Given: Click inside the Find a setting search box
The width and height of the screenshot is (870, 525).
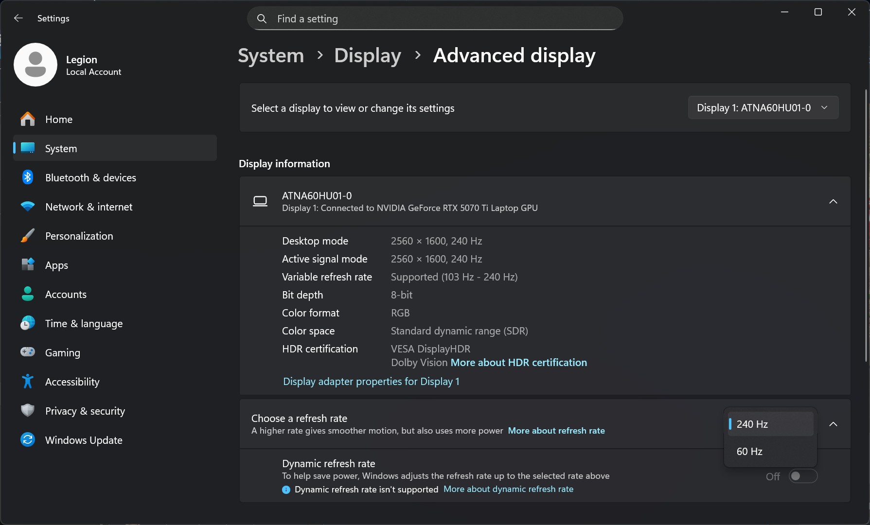Looking at the screenshot, I should pyautogui.click(x=434, y=18).
